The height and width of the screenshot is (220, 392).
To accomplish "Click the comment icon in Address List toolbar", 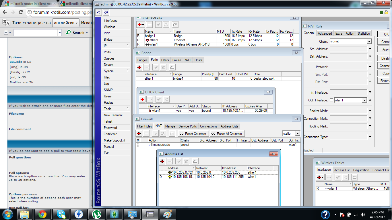I will 195,161.
